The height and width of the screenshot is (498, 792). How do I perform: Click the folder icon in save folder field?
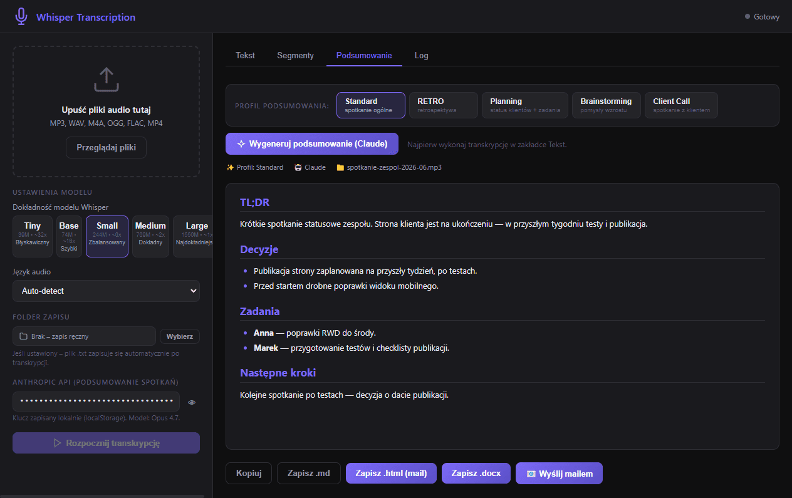23,336
